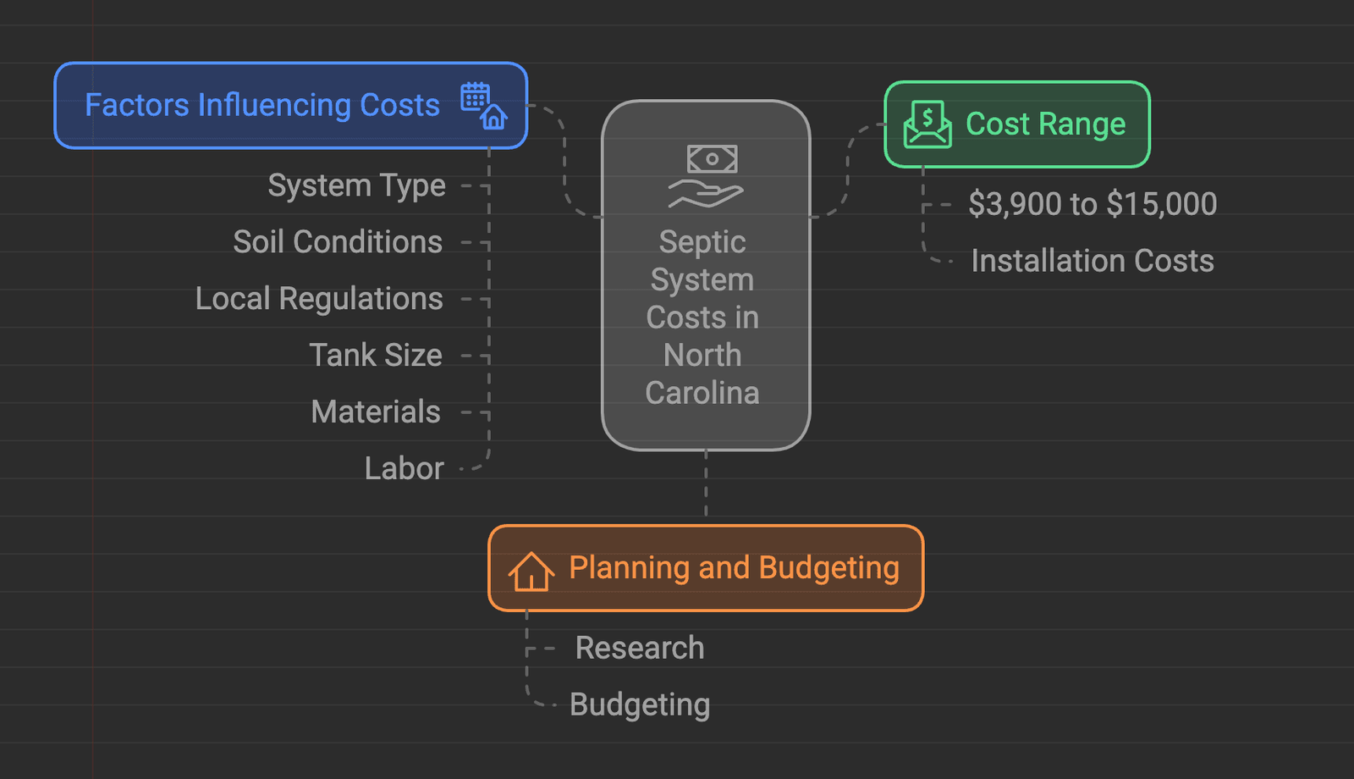The width and height of the screenshot is (1354, 779).
Task: Click the Materials item
Action: (x=375, y=412)
